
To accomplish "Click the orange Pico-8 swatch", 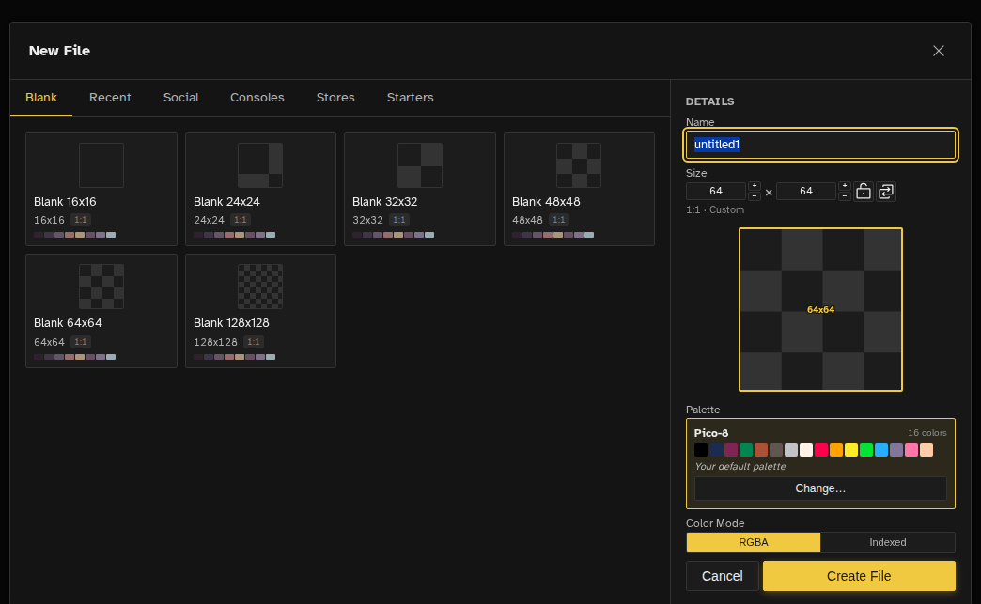I will click(836, 450).
